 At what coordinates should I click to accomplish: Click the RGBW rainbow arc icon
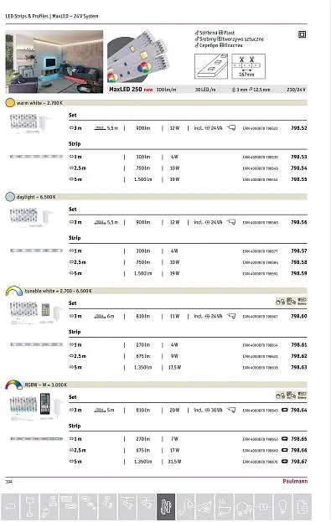coord(13,385)
